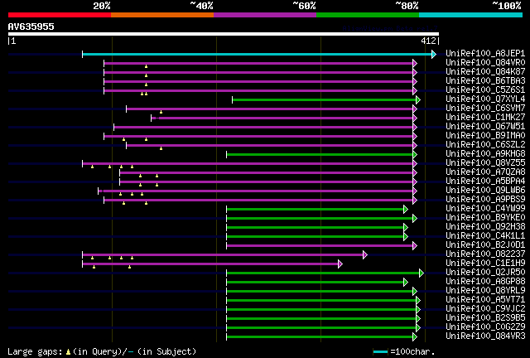This screenshot has width=530, height=358.
Task: Open the UniRef100_Q84VR0 hit label
Action: (485, 63)
